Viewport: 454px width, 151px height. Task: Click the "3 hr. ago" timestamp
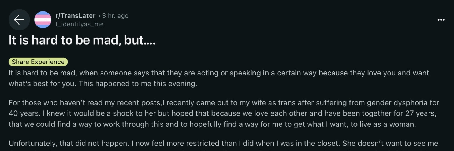pyautogui.click(x=115, y=16)
